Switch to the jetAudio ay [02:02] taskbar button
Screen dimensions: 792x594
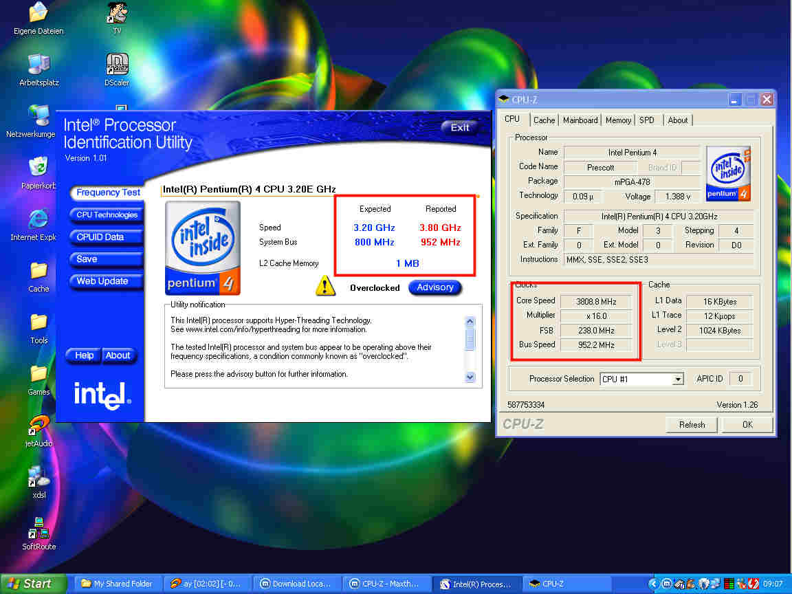[206, 584]
